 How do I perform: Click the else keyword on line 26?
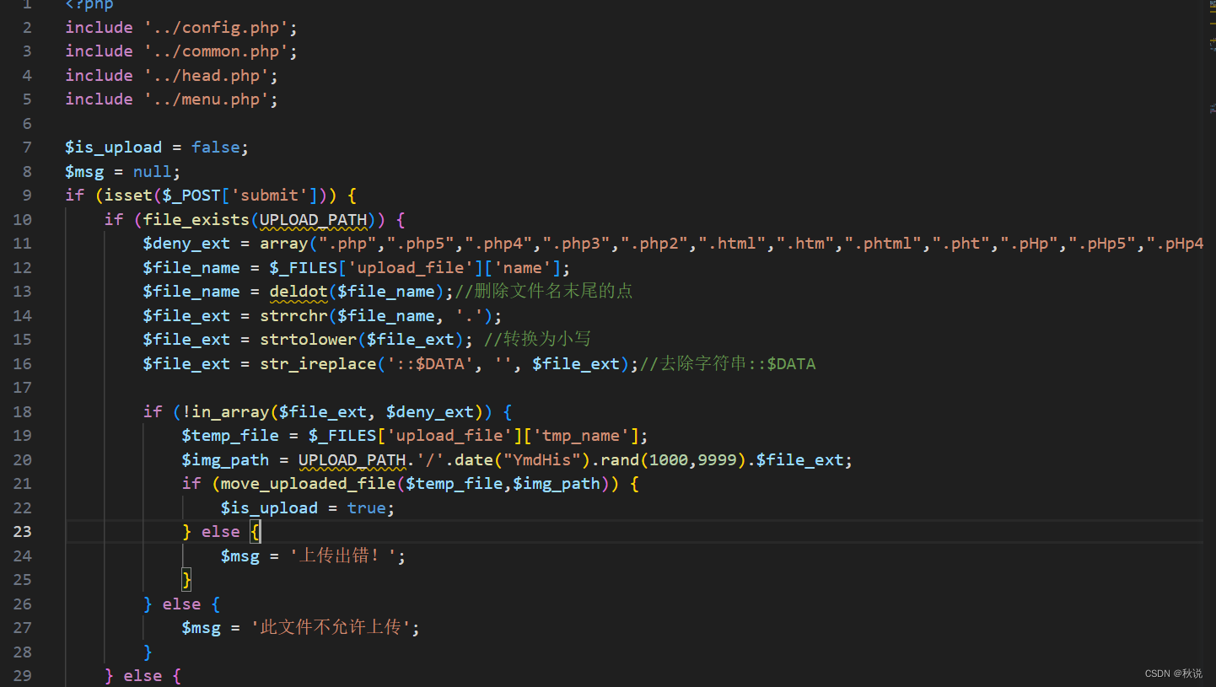pos(182,604)
